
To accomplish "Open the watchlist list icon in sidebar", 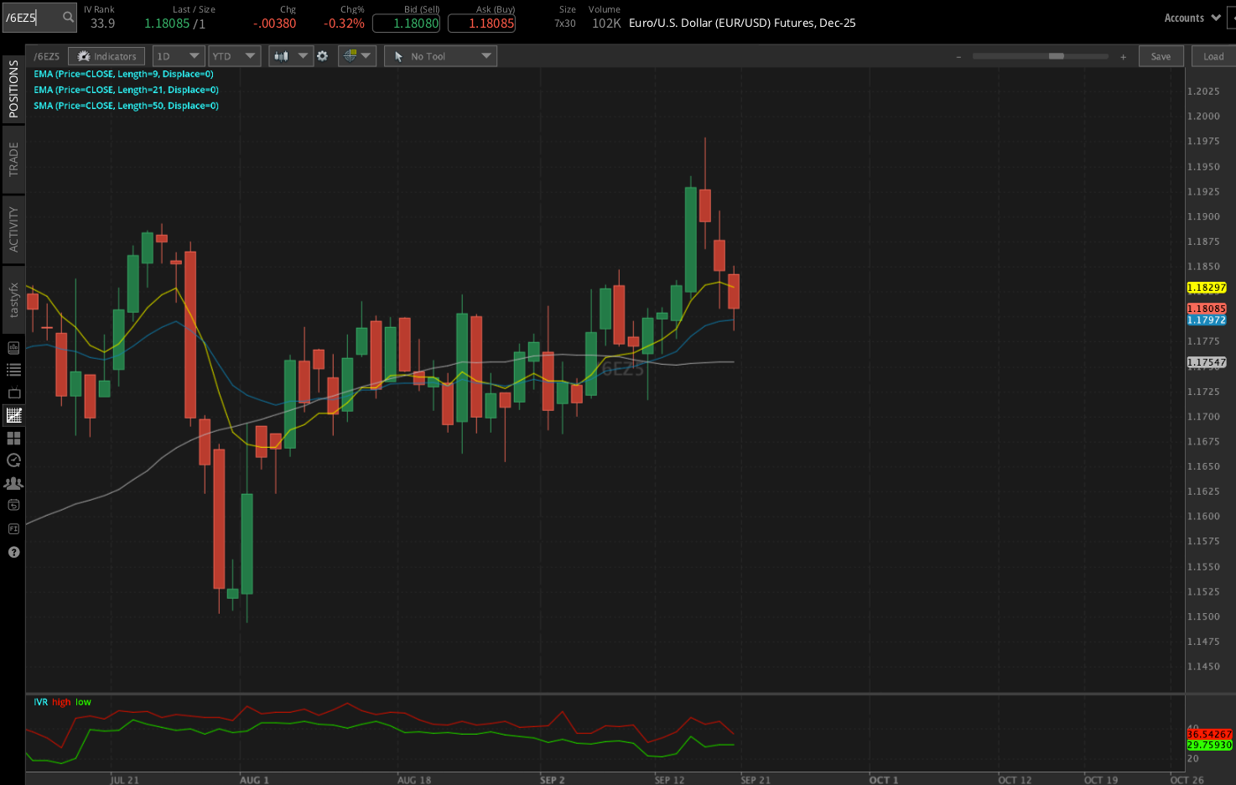I will (13, 370).
